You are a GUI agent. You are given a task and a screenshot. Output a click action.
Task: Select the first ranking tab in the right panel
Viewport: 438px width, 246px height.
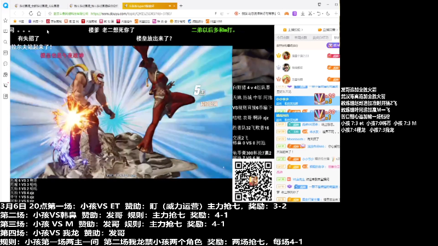click(283, 38)
